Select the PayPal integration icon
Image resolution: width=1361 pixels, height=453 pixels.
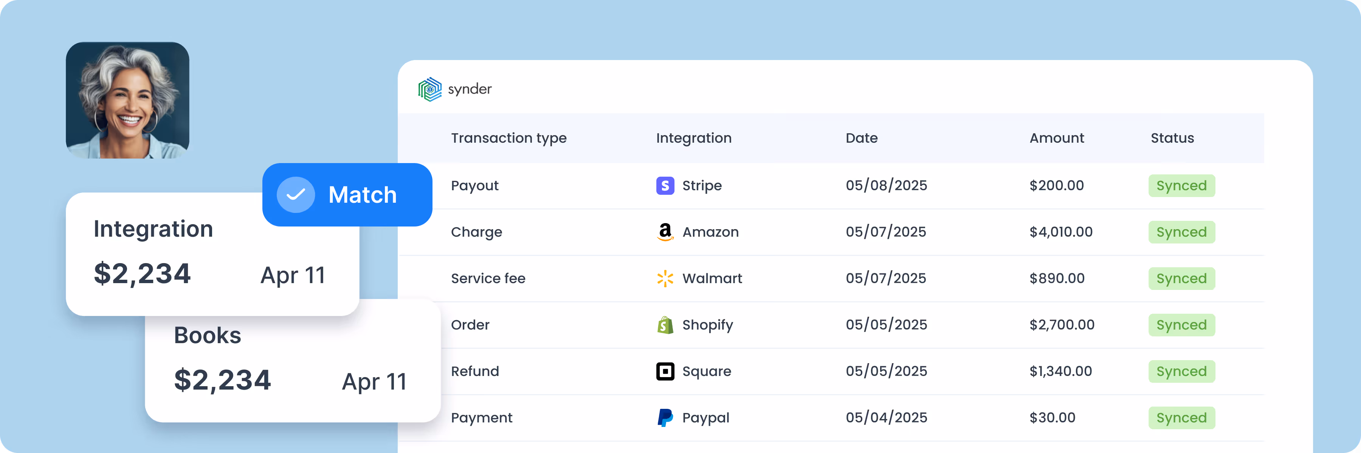(x=665, y=417)
